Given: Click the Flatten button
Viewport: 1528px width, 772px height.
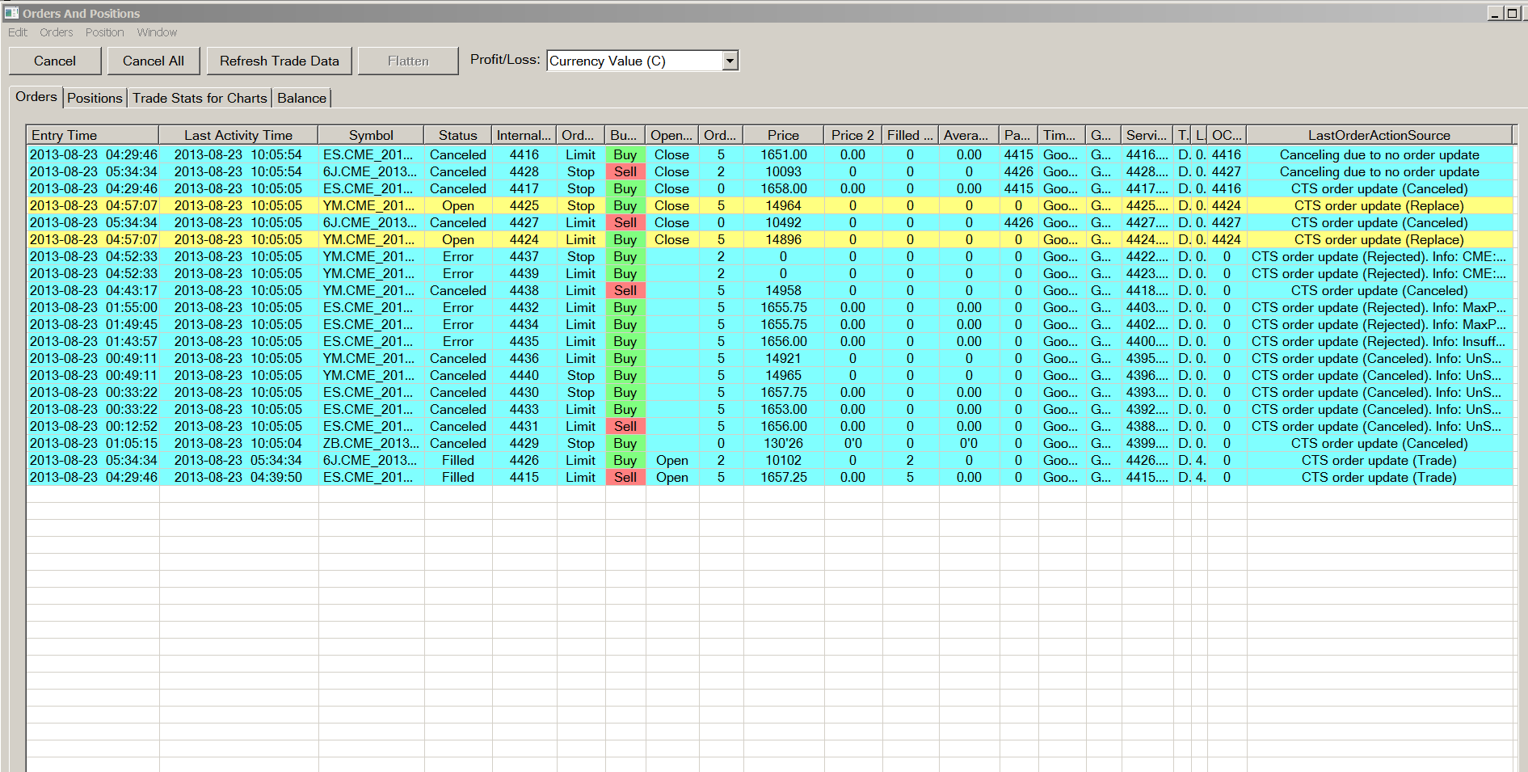Looking at the screenshot, I should [x=408, y=61].
